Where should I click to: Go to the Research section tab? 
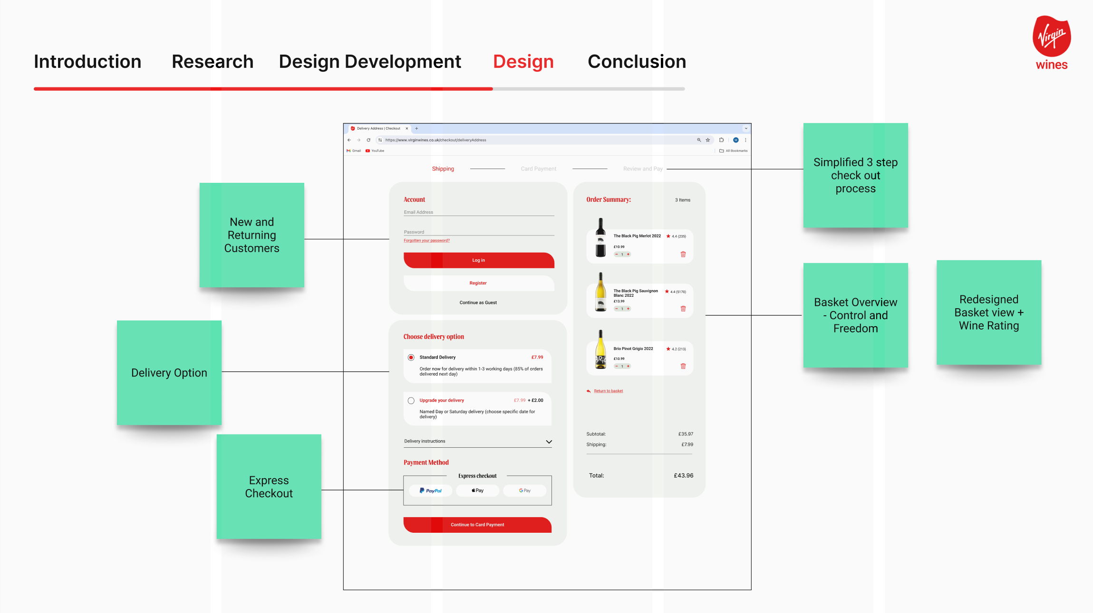[x=213, y=62]
